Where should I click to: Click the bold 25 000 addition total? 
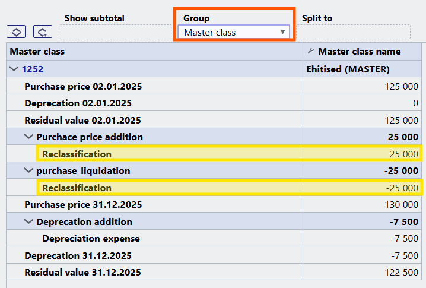click(x=403, y=137)
